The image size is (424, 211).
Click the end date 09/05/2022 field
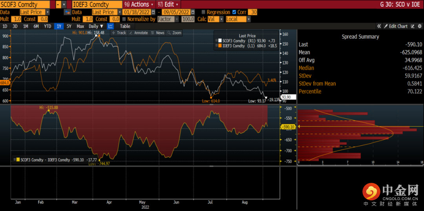176,12
